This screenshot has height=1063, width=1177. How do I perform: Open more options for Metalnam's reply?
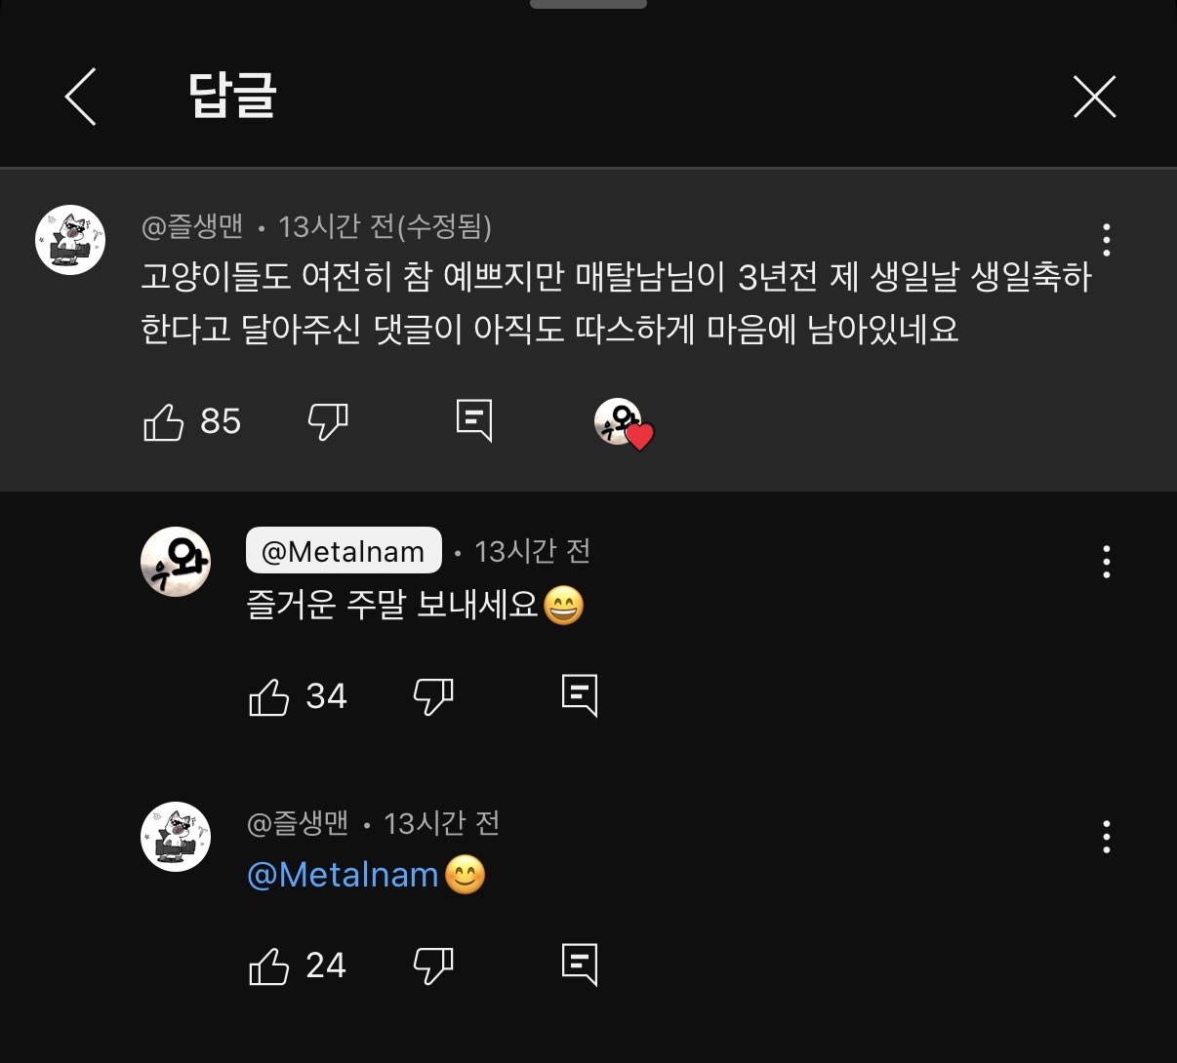[1106, 562]
